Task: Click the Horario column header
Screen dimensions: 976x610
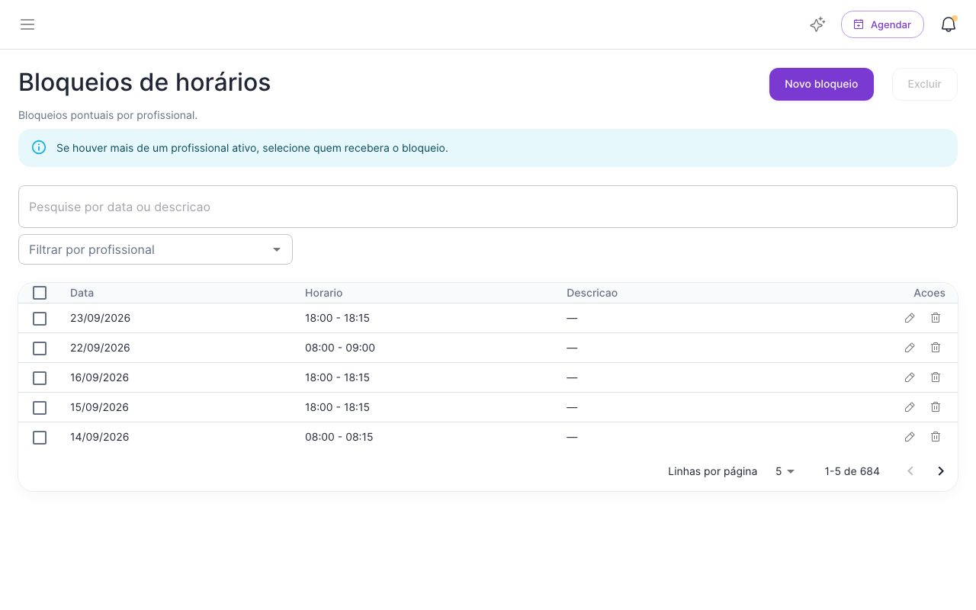Action: pyautogui.click(x=324, y=293)
